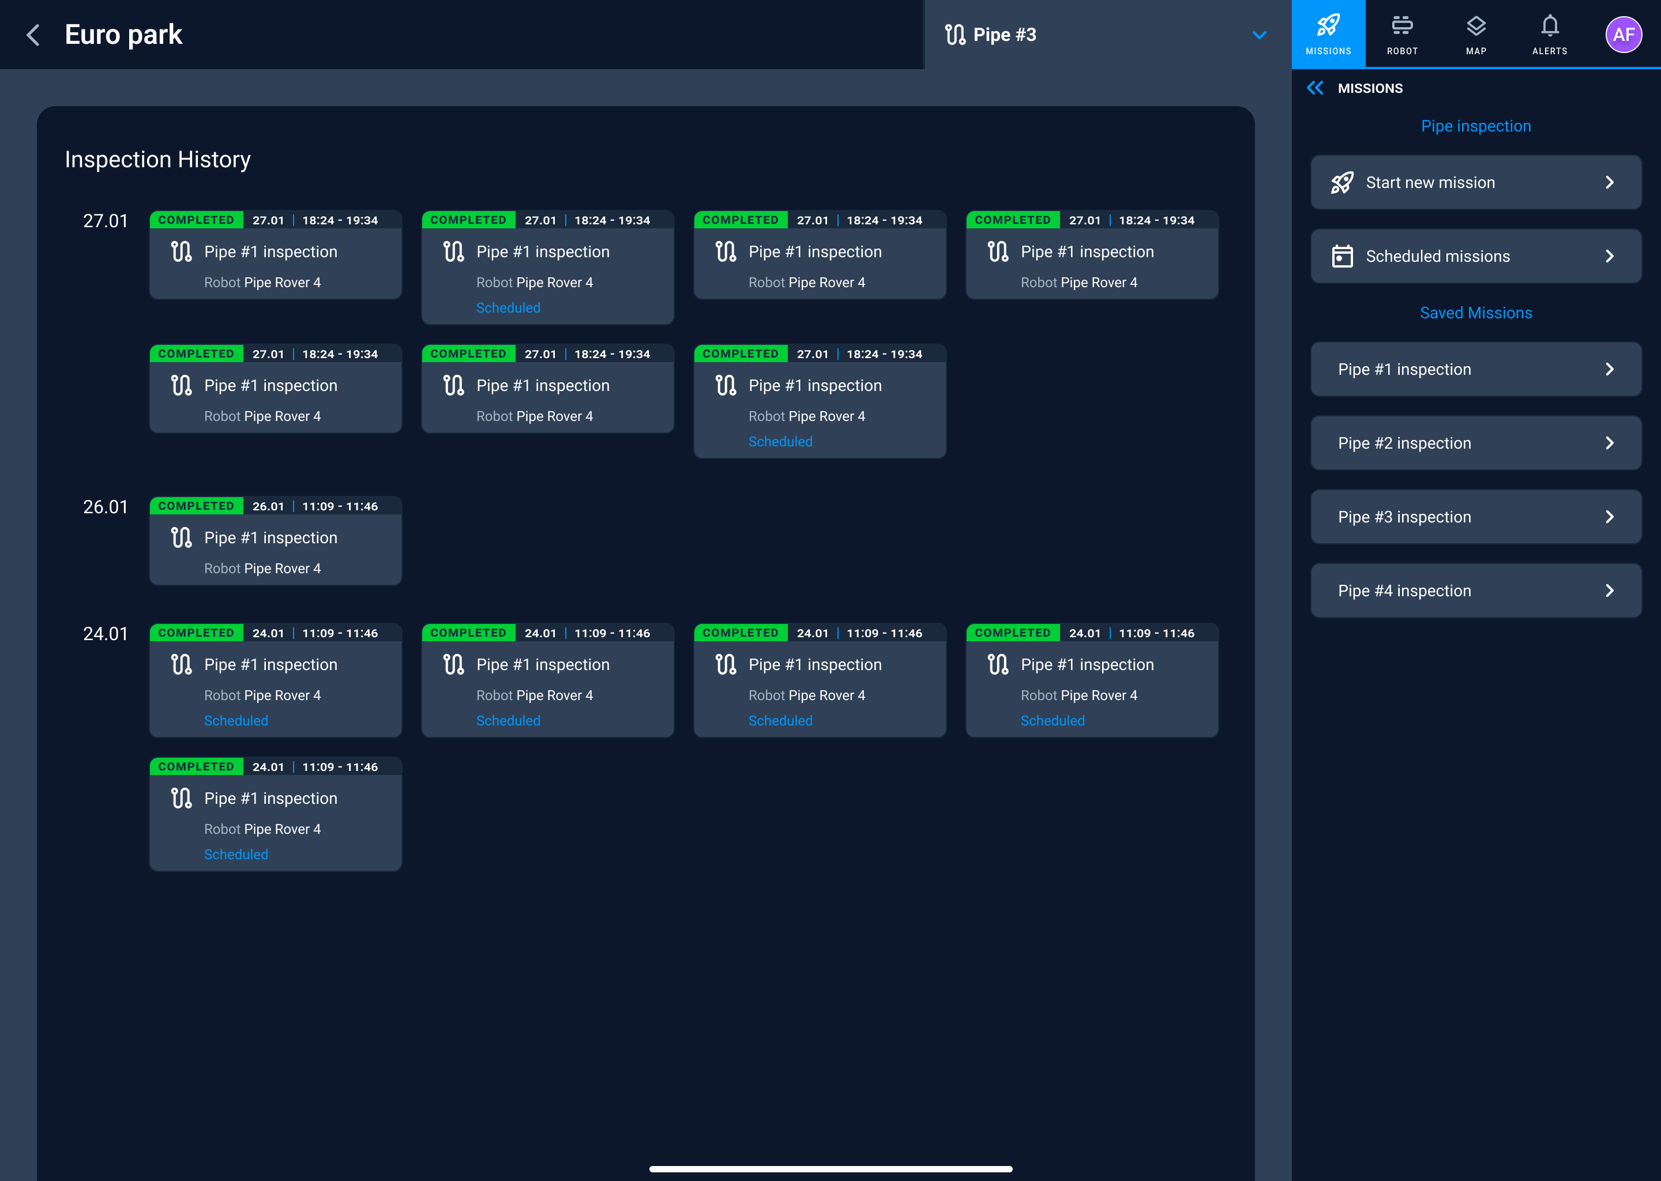Expand Pipe #2 inspection saved mission chevron
Screen dimensions: 1661x1181
(x=1609, y=443)
